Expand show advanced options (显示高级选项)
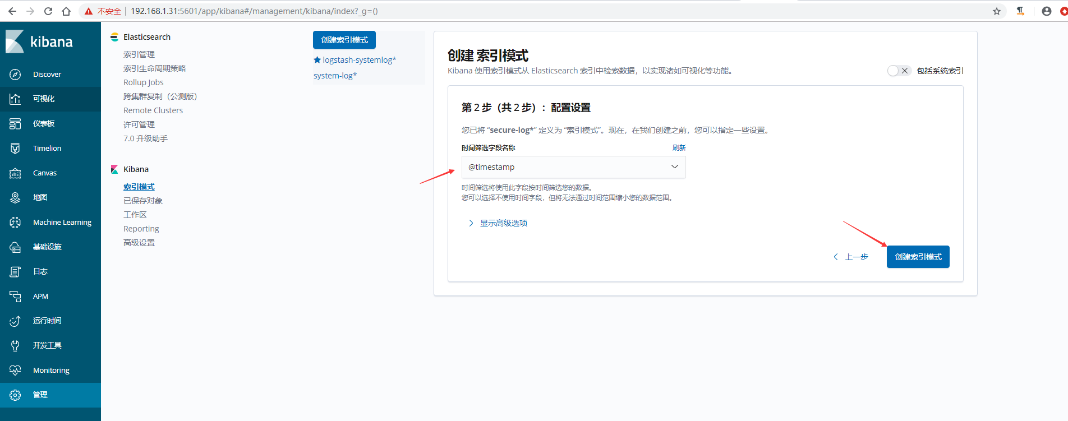Viewport: 1068px width, 421px height. pos(498,223)
